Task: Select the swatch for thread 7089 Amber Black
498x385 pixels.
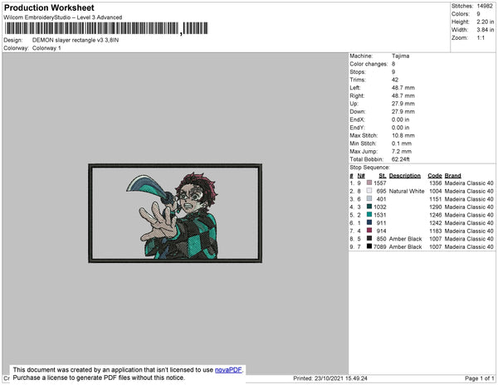Action: 369,246
